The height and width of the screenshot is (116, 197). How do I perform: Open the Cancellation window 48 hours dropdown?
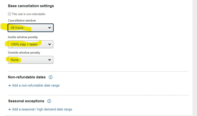pos(30,28)
